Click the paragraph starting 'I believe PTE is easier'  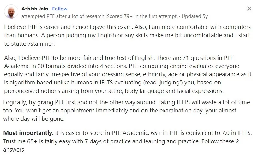(128, 35)
